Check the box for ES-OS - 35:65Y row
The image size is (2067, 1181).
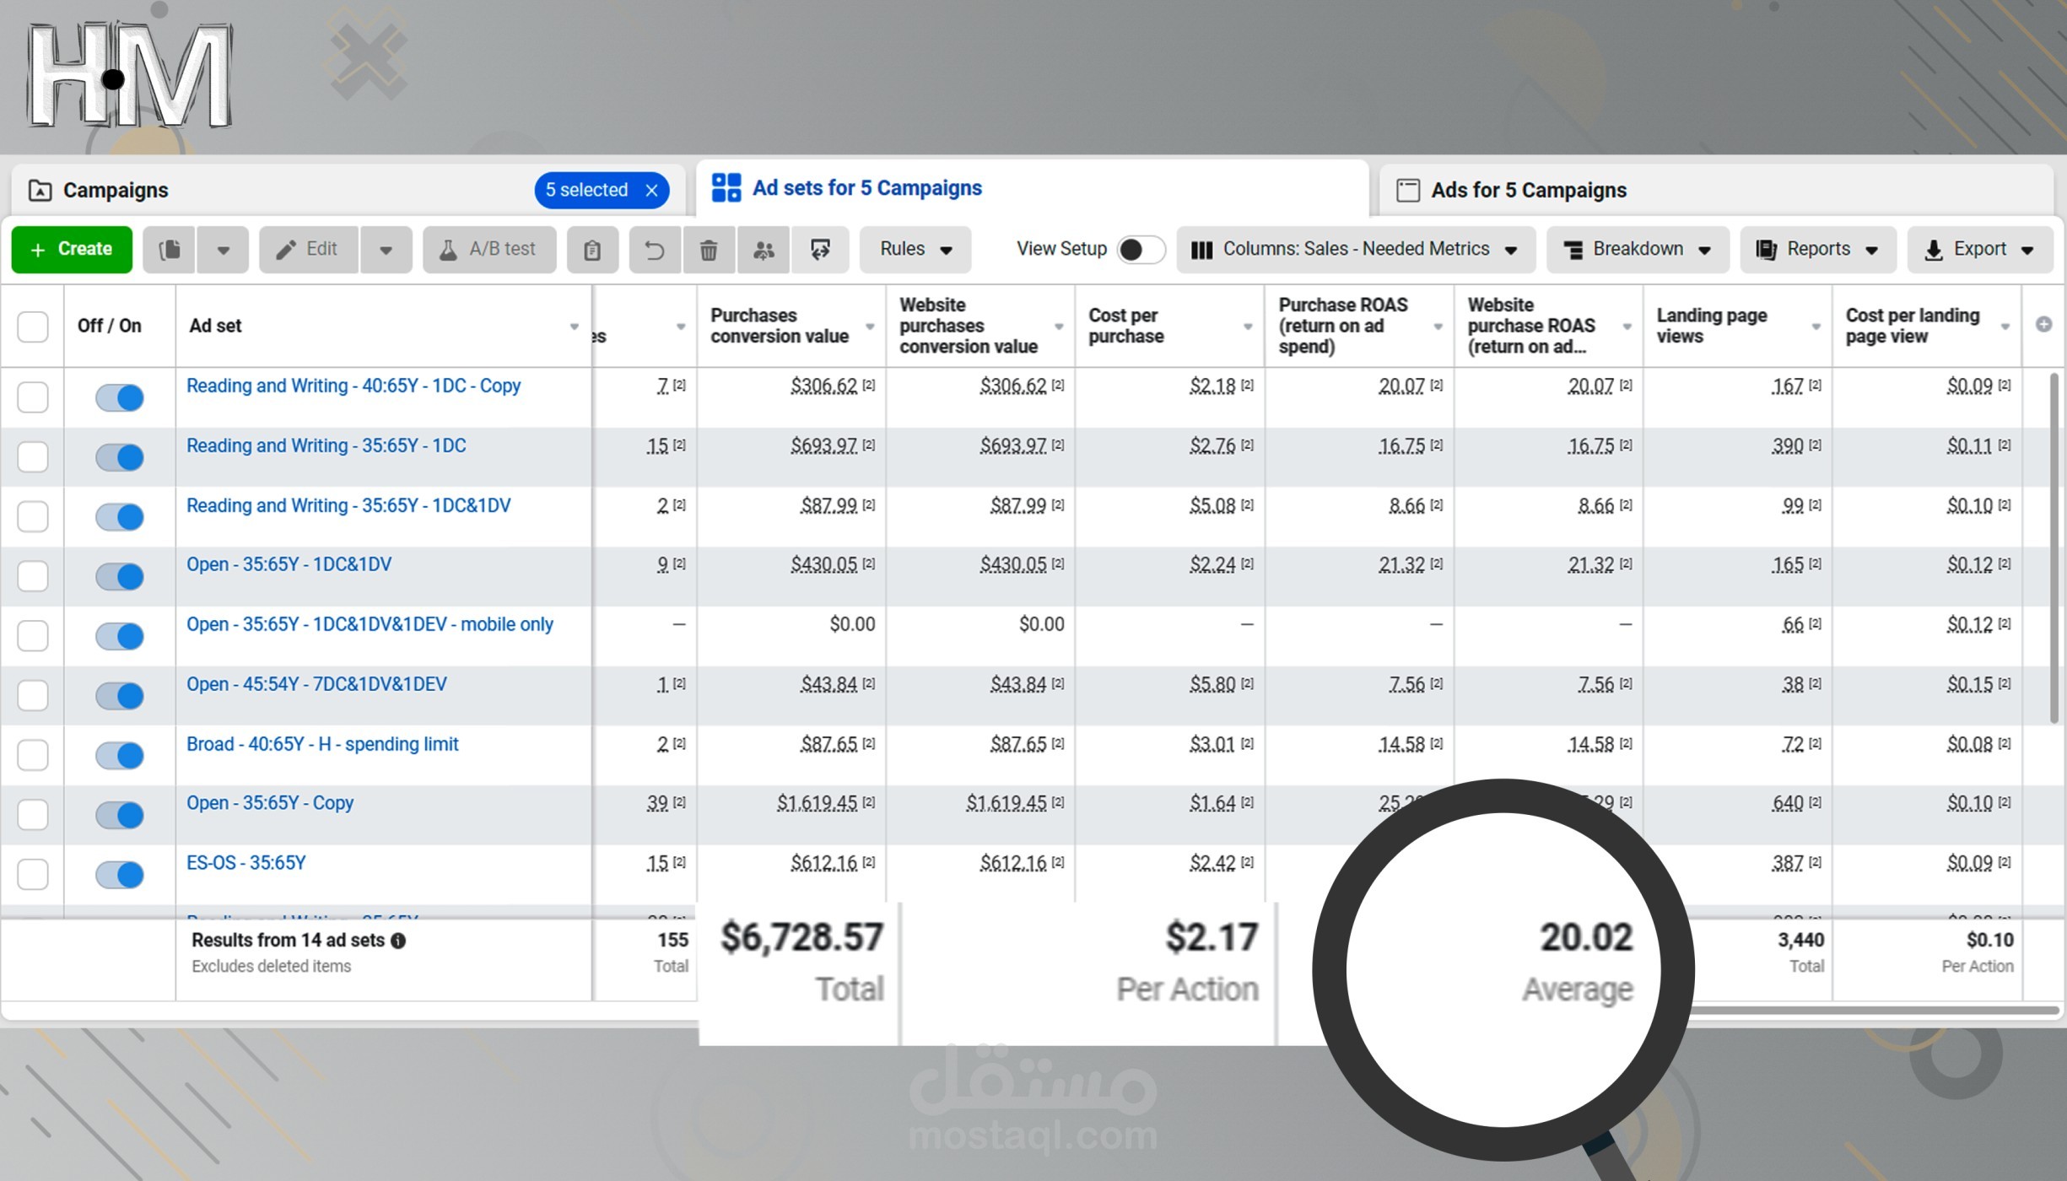(33, 874)
